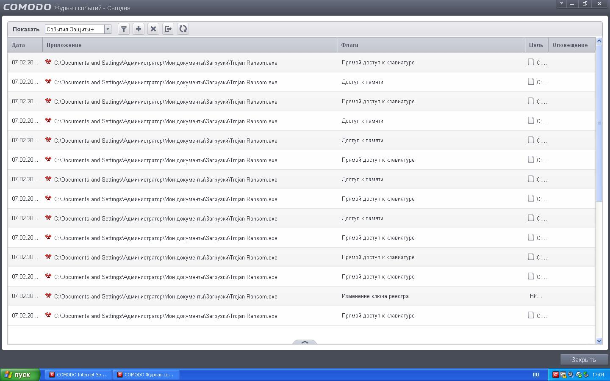Click the export log icon in toolbar

[x=168, y=29]
